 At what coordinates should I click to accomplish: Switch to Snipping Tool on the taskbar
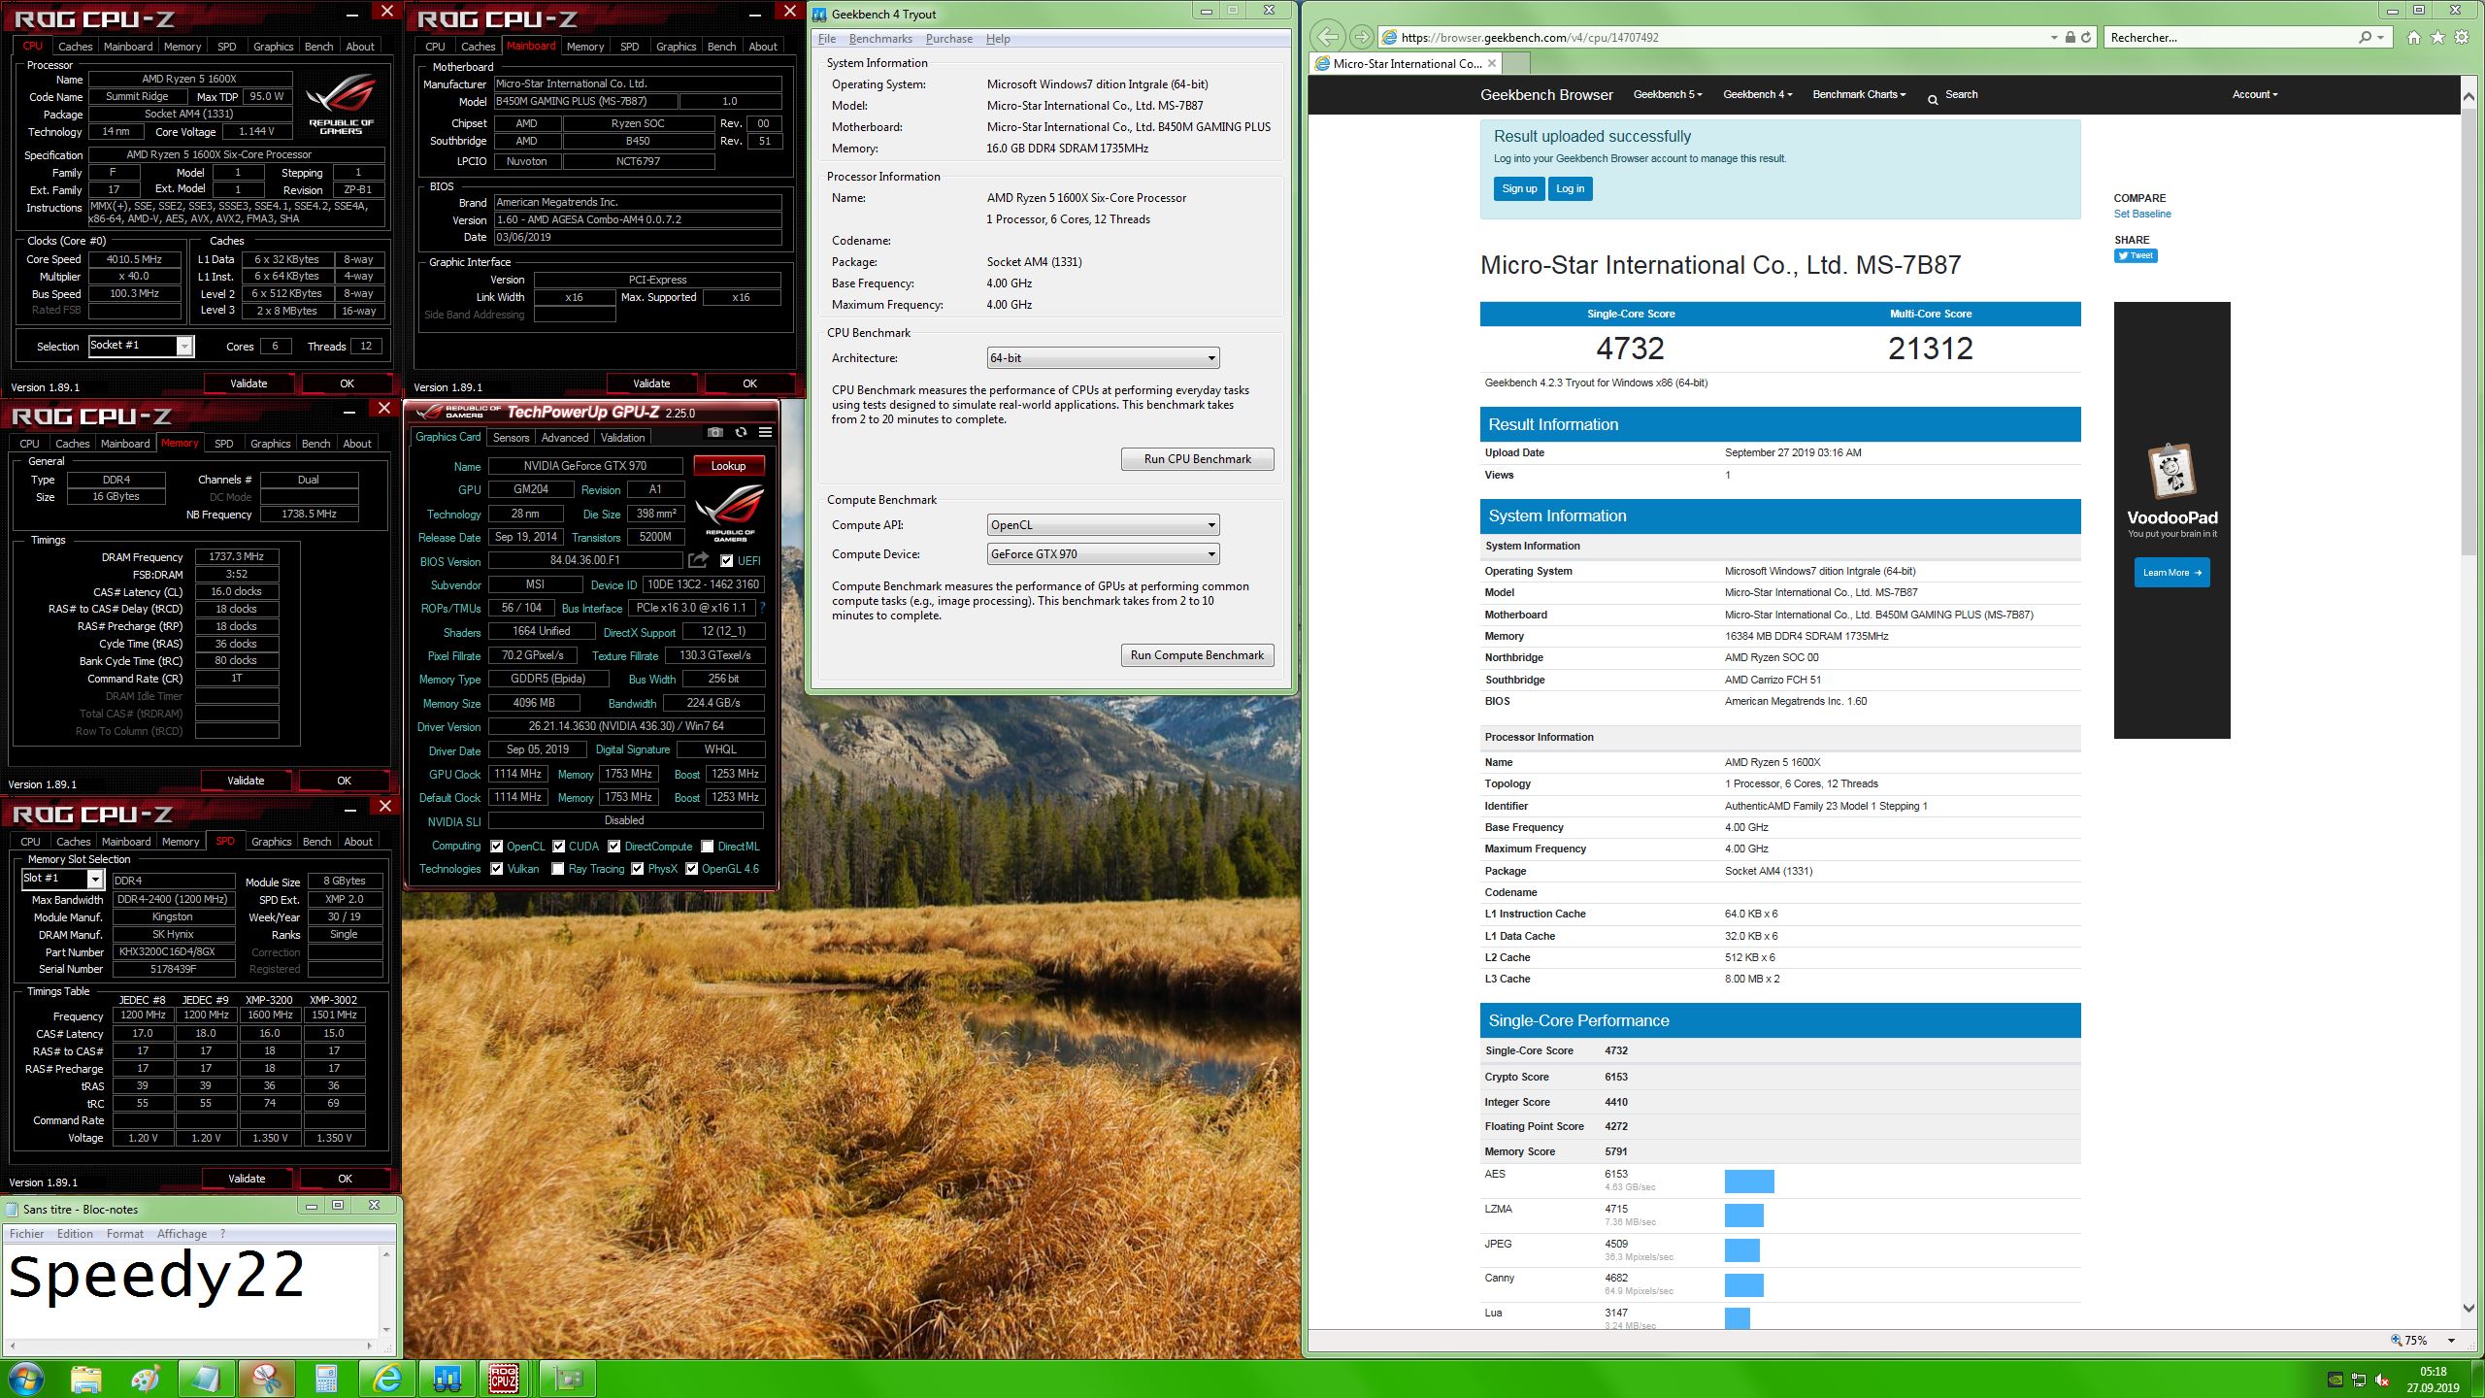point(266,1379)
